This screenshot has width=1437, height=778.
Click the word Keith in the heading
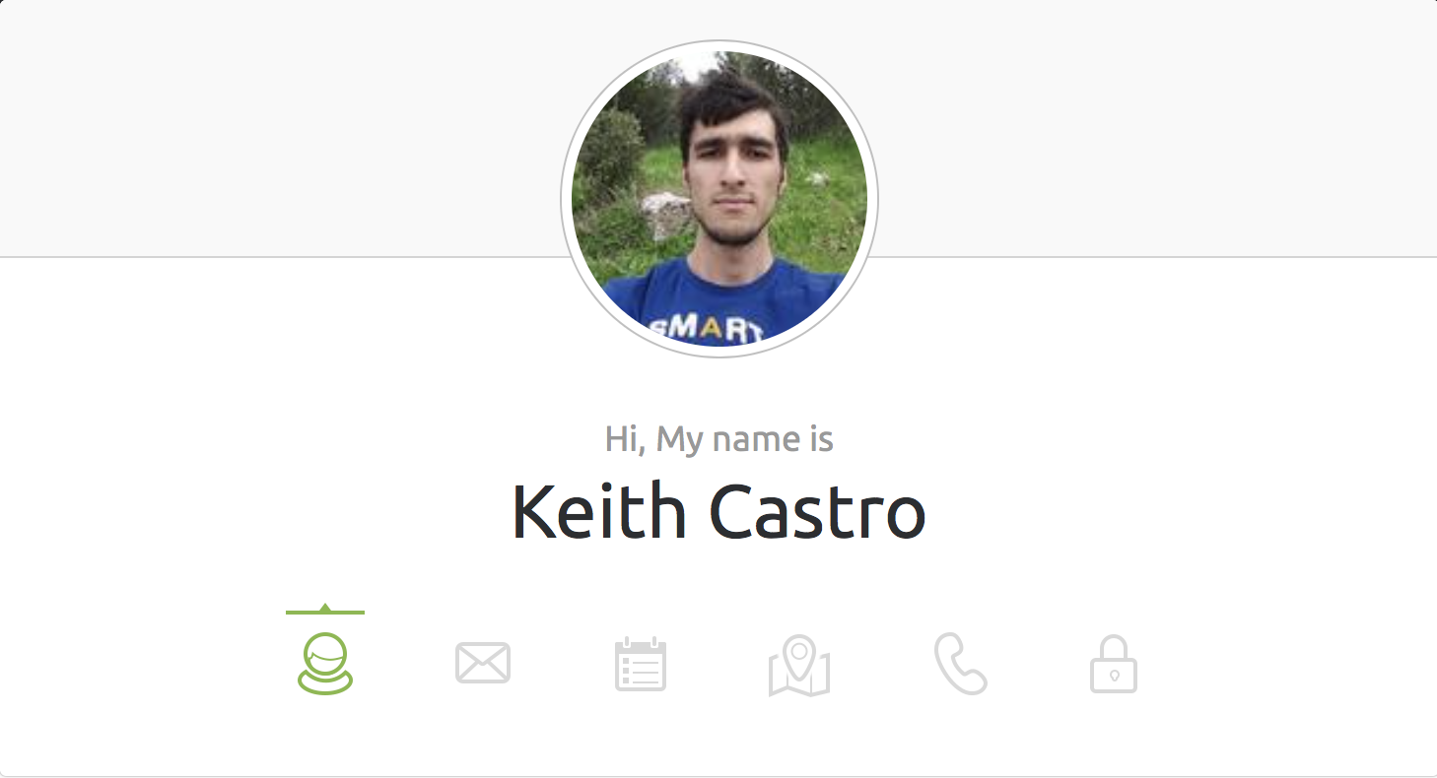(599, 511)
